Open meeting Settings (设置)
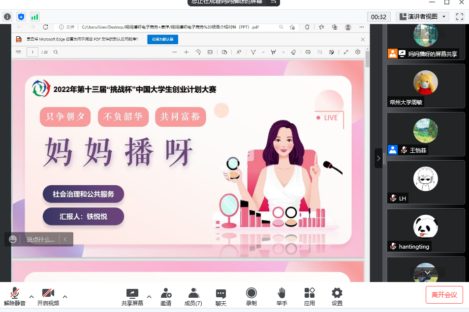 point(337,294)
